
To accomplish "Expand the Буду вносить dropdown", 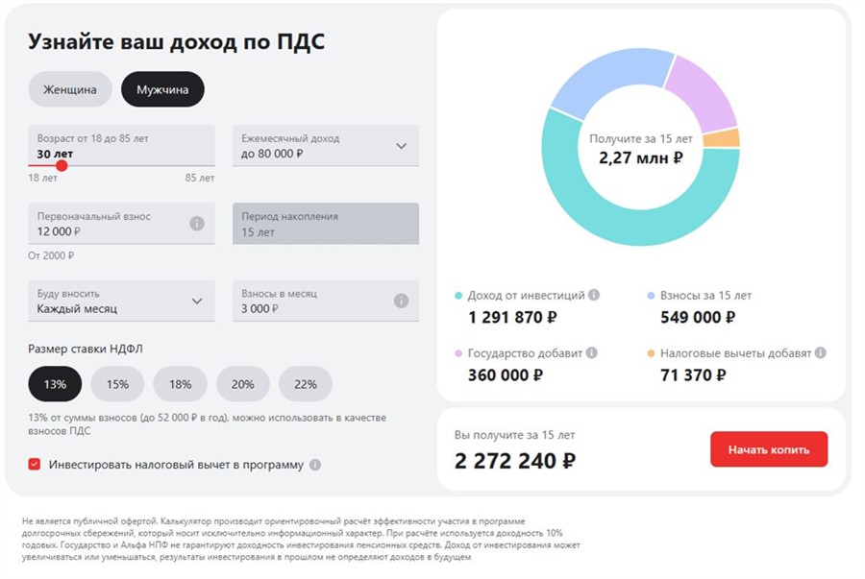I will (x=121, y=301).
